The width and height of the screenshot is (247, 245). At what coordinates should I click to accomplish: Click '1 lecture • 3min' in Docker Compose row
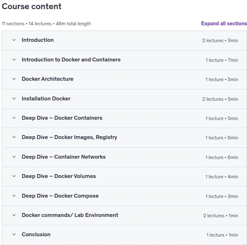(x=222, y=196)
